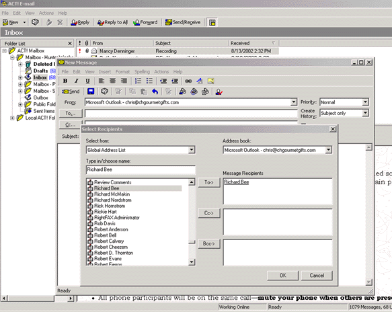Open the From account dropdown
The width and height of the screenshot is (392, 312).
click(294, 102)
